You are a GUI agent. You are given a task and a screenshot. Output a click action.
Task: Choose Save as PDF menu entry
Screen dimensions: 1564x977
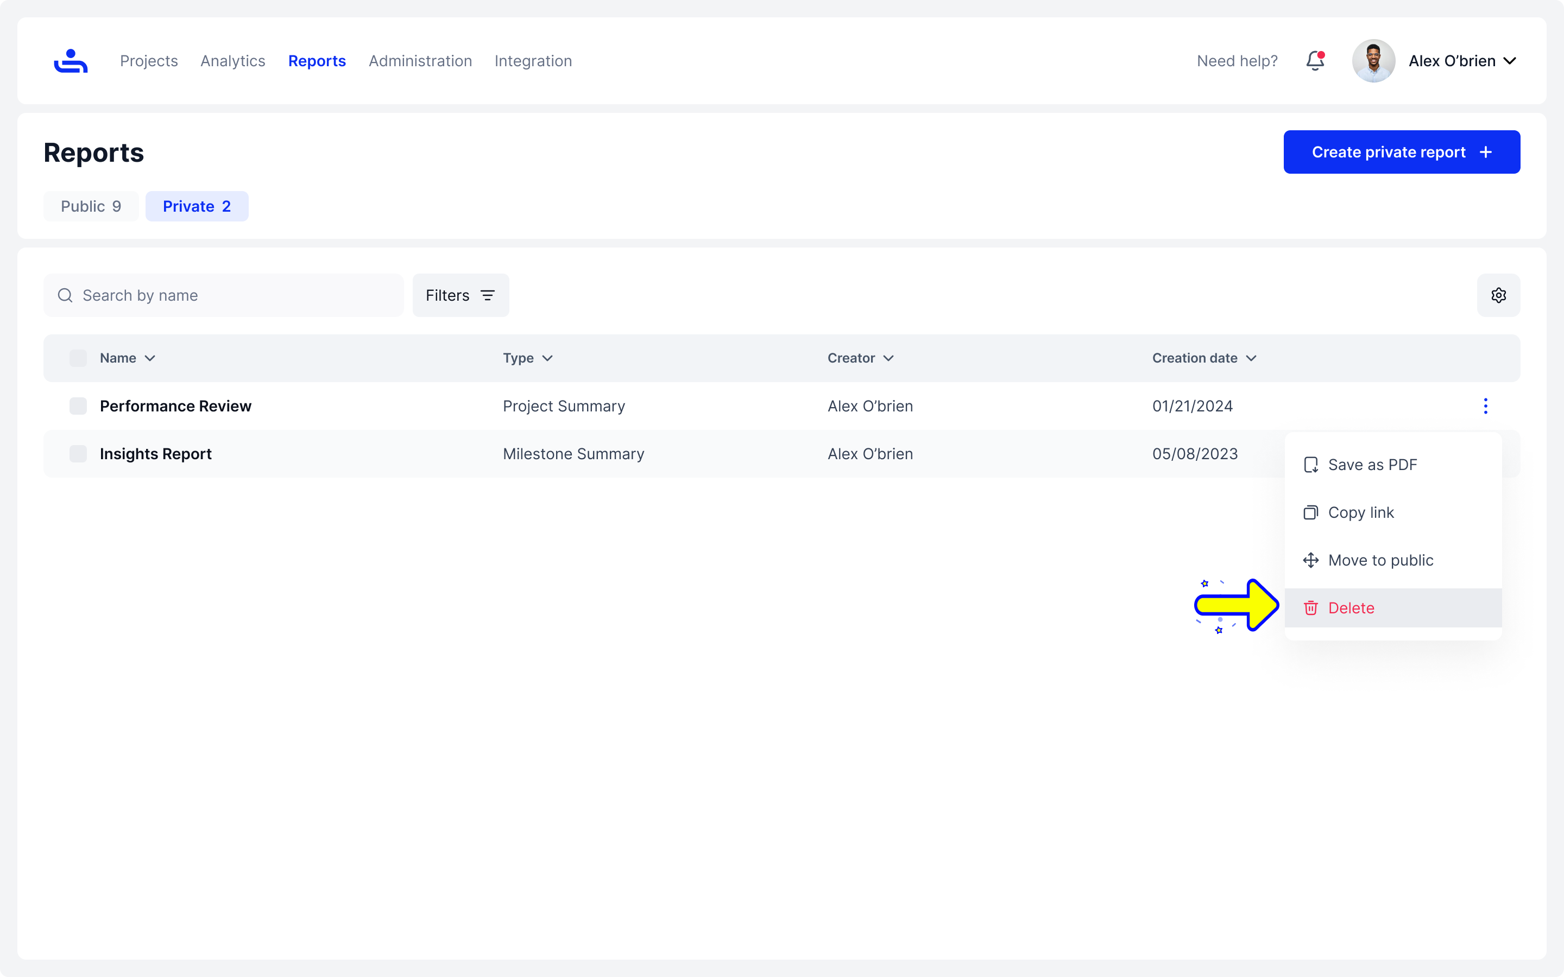click(1393, 465)
